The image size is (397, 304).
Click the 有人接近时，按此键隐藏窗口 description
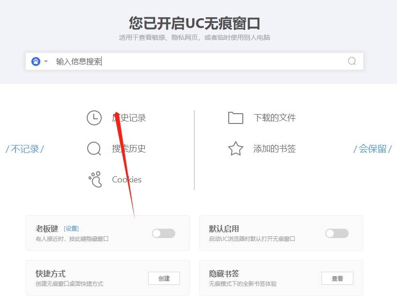tap(72, 239)
